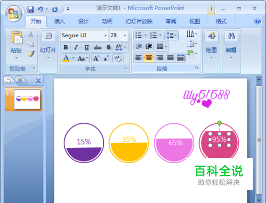This screenshot has height=203, width=266.
Task: Expand paste options arrow under 粘贴
Action: pyautogui.click(x=16, y=58)
